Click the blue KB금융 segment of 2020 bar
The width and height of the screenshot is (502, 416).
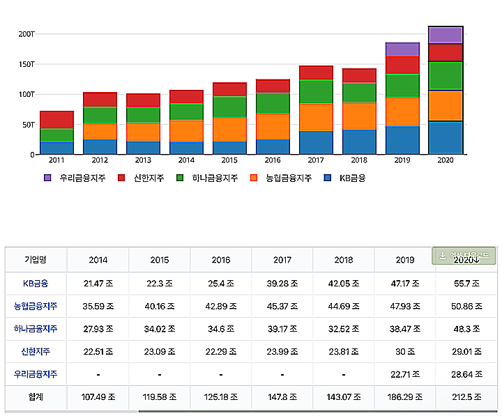coord(446,137)
